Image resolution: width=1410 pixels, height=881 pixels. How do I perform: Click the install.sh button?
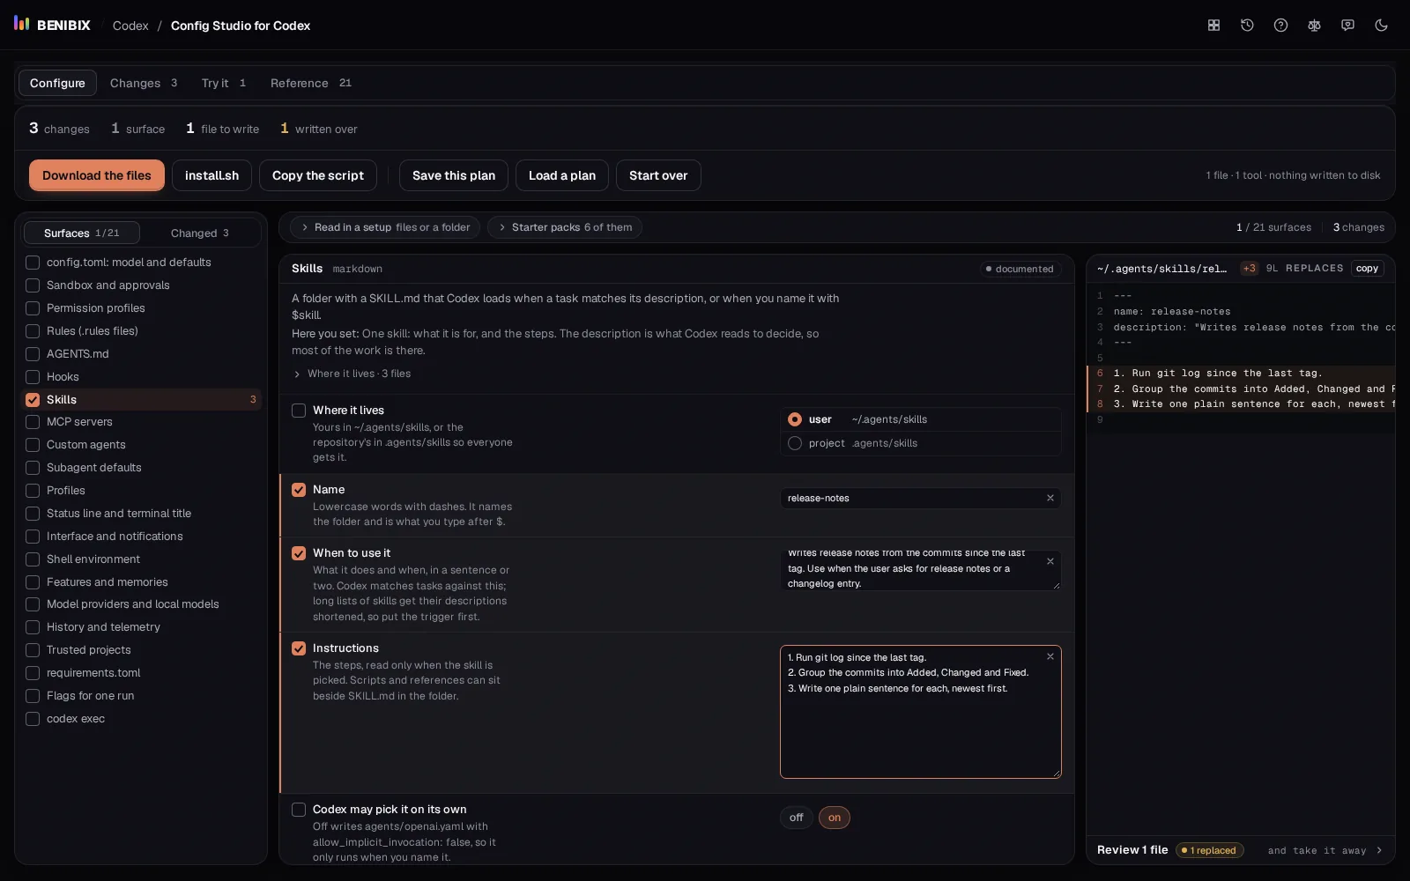click(x=211, y=175)
